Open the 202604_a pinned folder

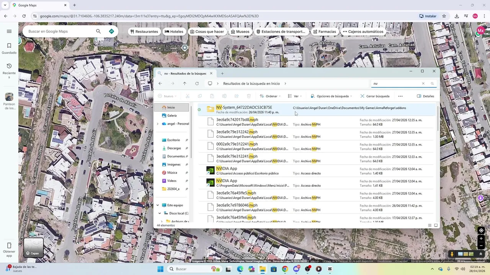173,189
